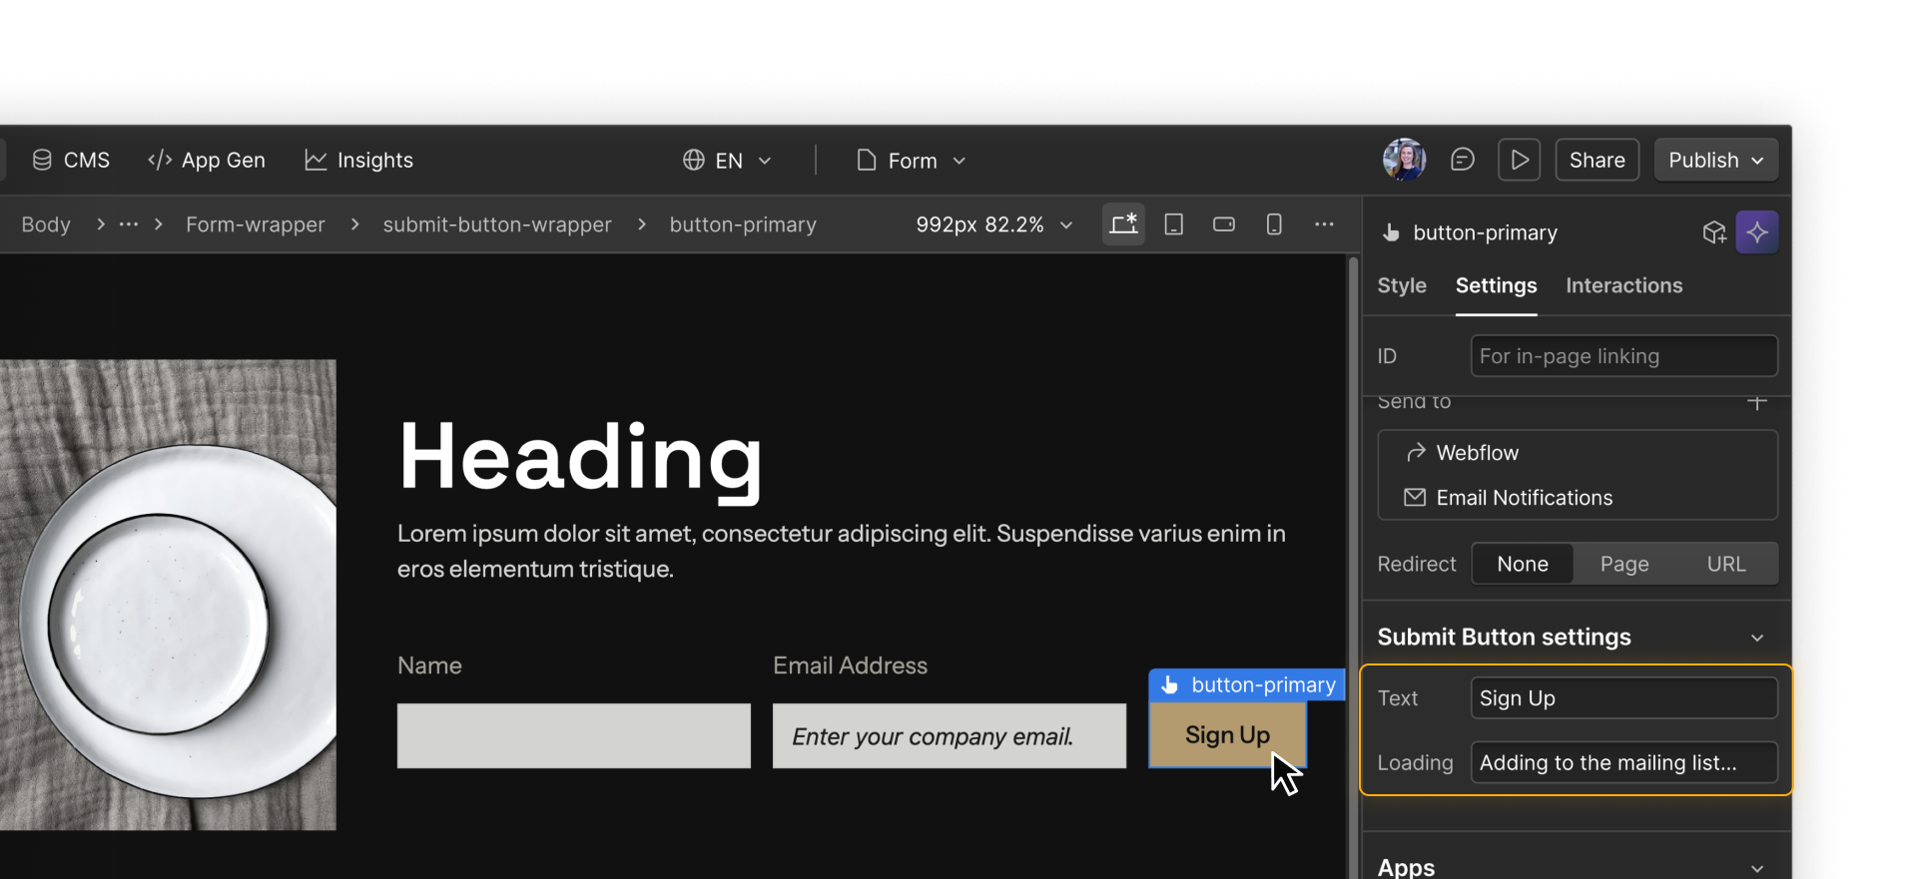Click the button-primary canvas label

(x=1248, y=684)
